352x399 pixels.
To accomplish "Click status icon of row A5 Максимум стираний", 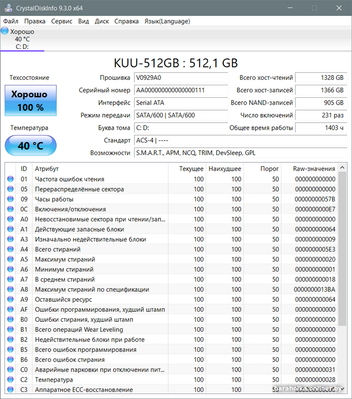I will tap(10, 259).
